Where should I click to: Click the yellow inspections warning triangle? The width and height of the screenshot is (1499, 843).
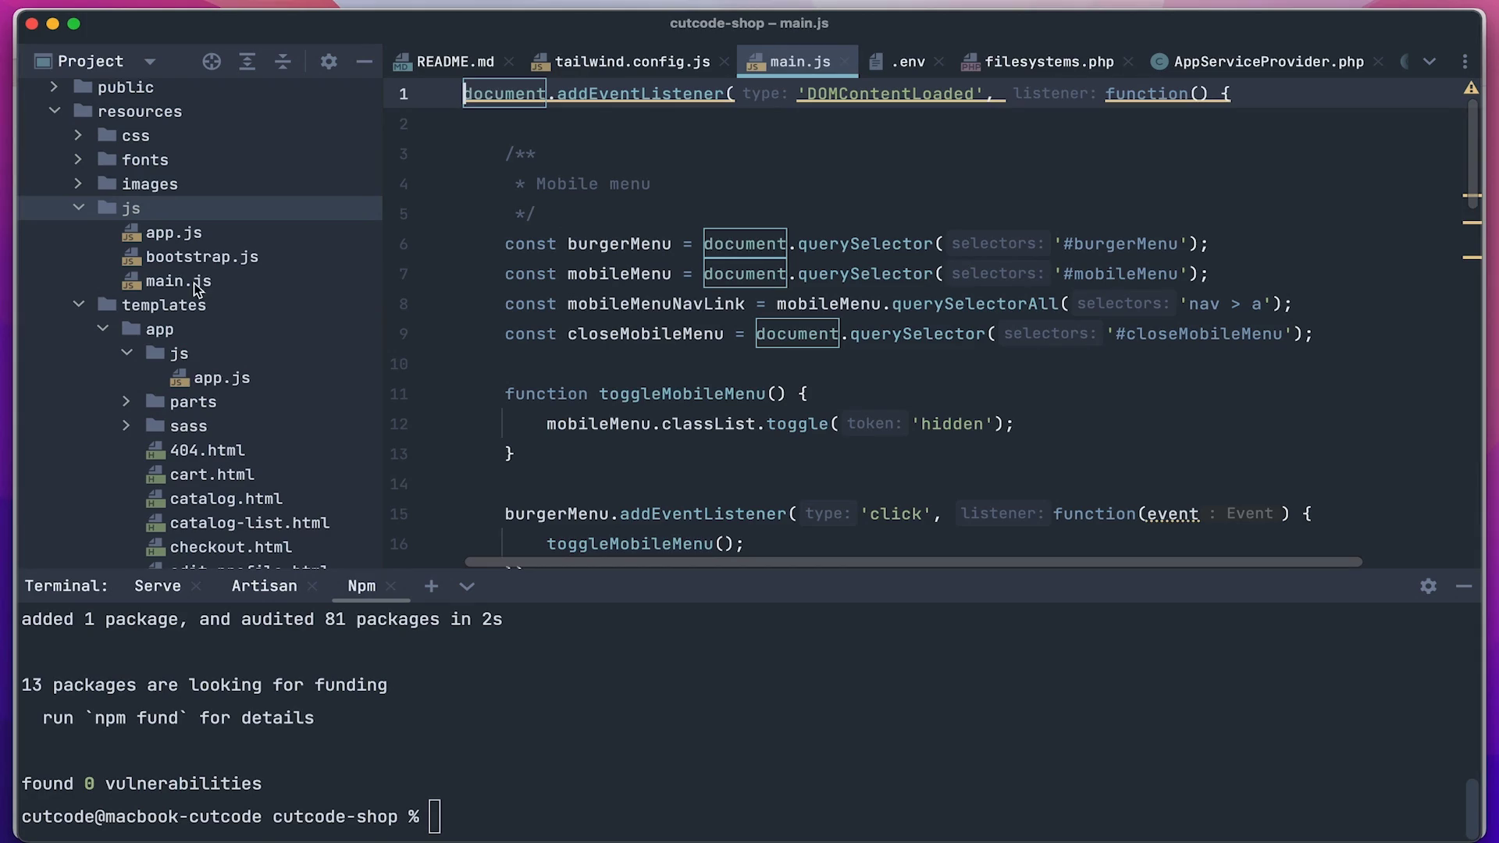pyautogui.click(x=1471, y=88)
